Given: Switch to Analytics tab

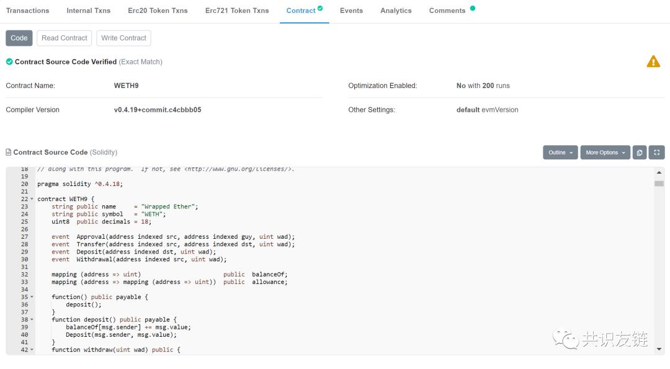Looking at the screenshot, I should (x=396, y=11).
